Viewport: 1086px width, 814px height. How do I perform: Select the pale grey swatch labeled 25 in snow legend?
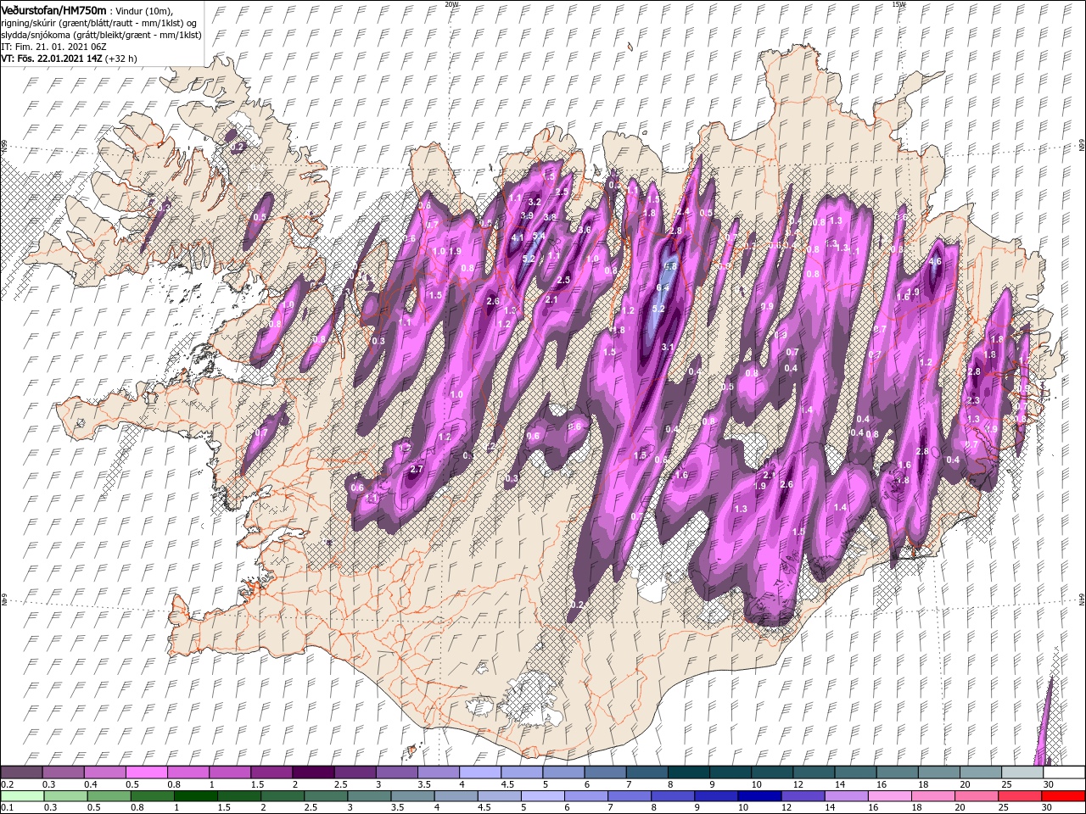point(1022,772)
